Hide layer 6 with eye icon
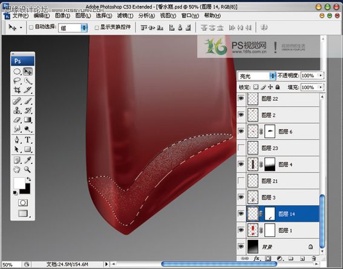 pos(241,131)
